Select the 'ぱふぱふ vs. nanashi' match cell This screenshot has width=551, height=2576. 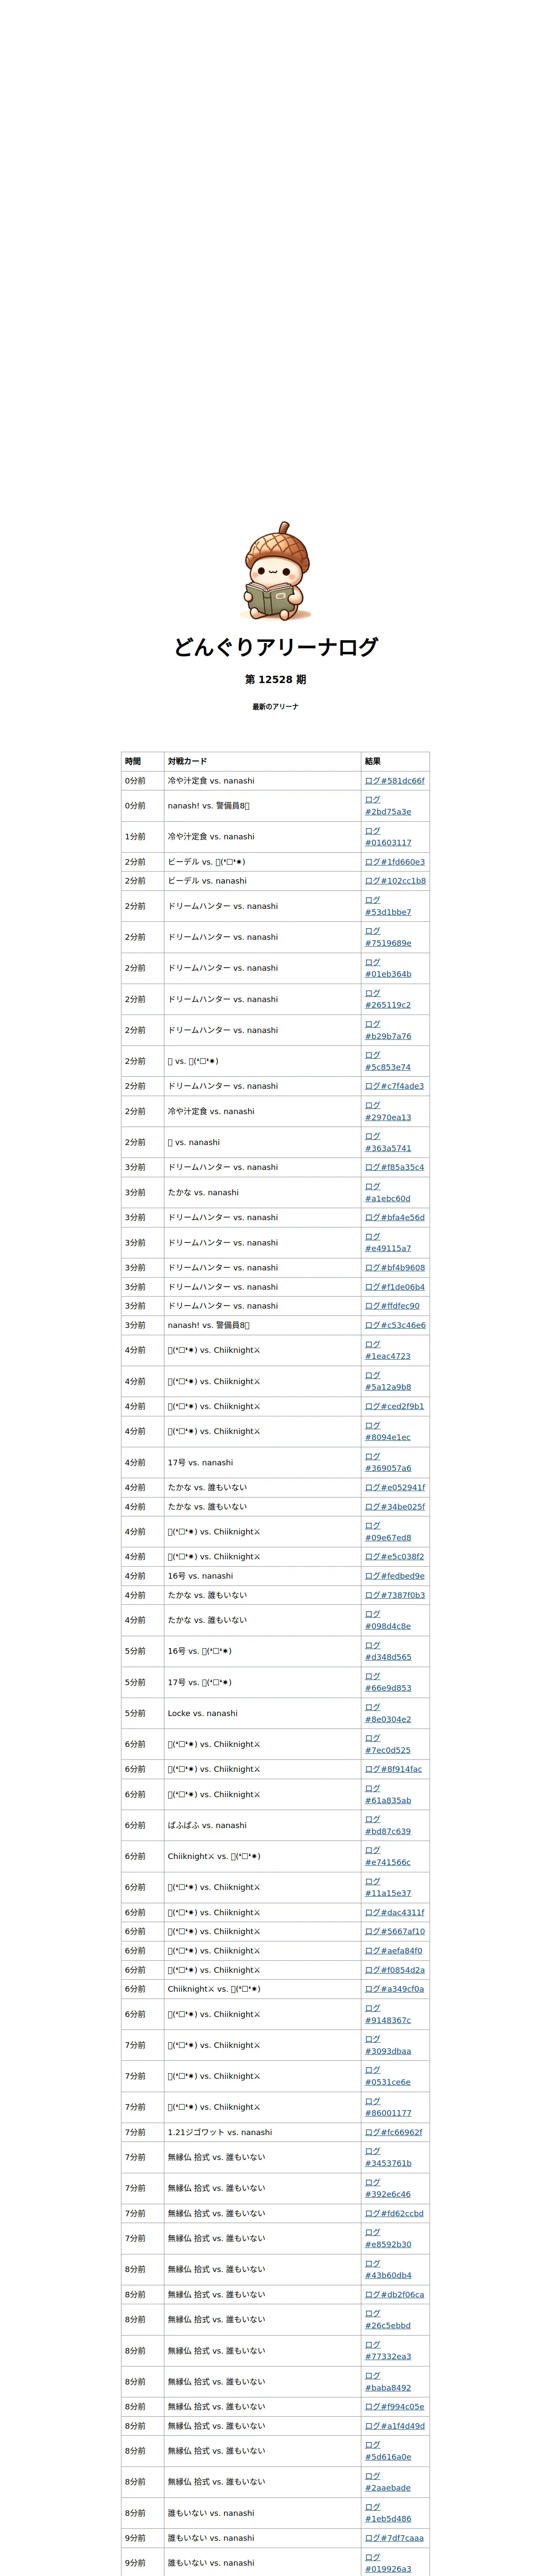(262, 1825)
